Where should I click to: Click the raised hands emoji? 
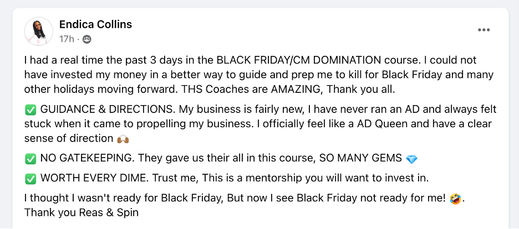point(123,139)
